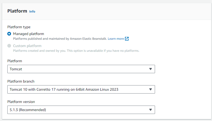Click the Managed platform option label
Screen dimensions: 212x121
(x=28, y=34)
